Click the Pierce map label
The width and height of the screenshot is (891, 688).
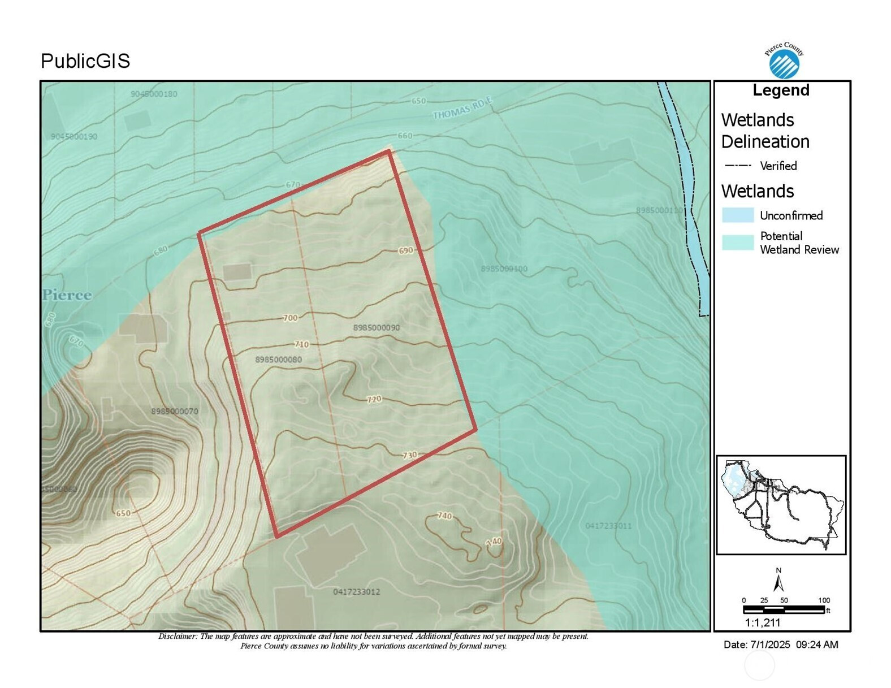click(67, 295)
